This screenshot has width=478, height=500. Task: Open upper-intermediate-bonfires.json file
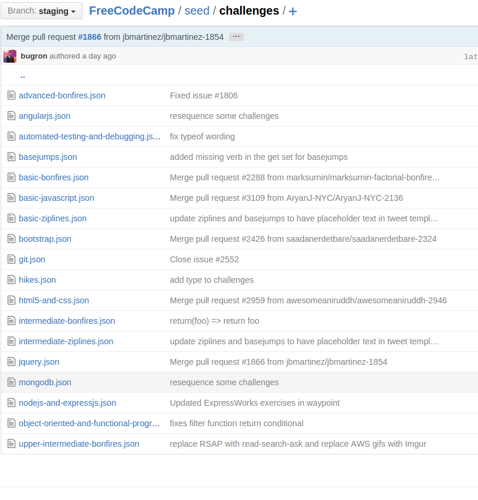coord(79,444)
